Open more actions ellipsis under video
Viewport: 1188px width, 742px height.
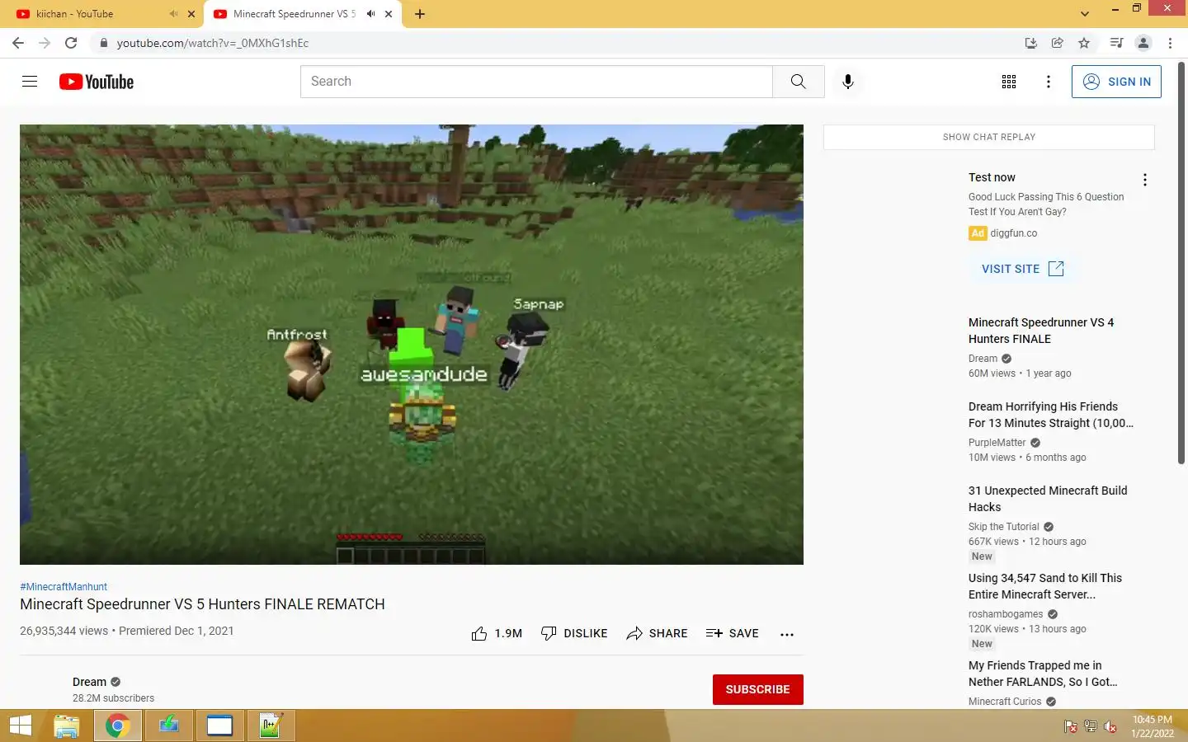787,634
